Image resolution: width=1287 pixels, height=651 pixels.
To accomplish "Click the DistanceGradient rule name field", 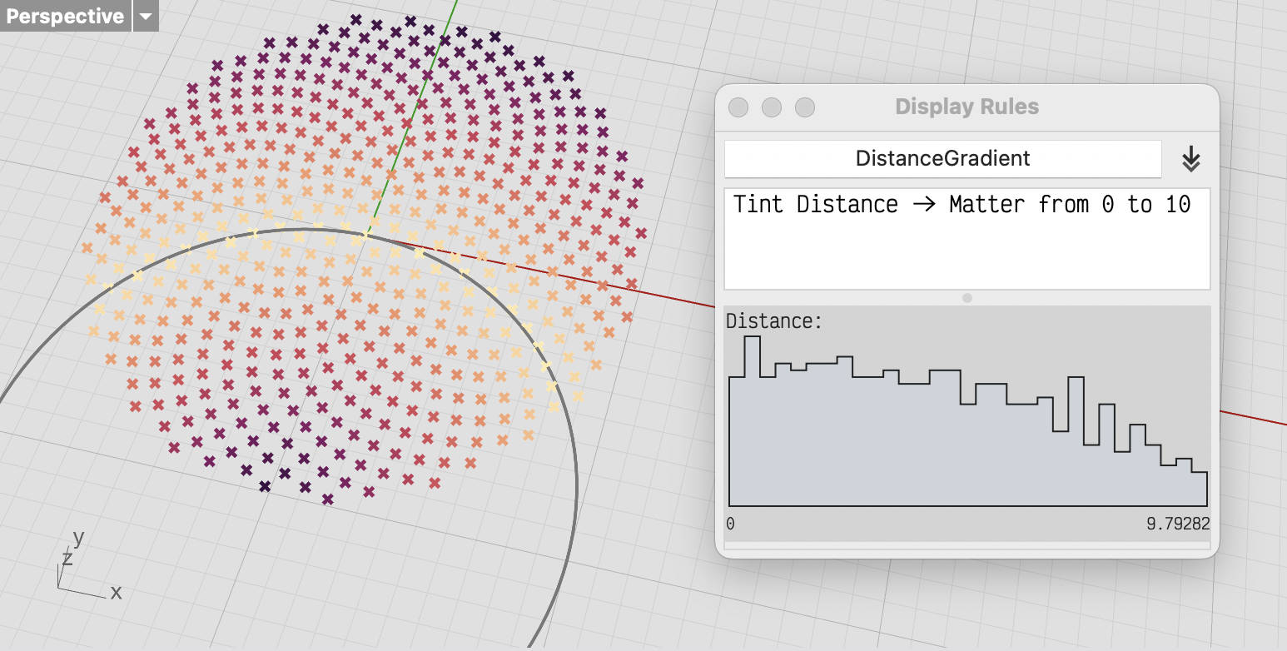I will 942,158.
